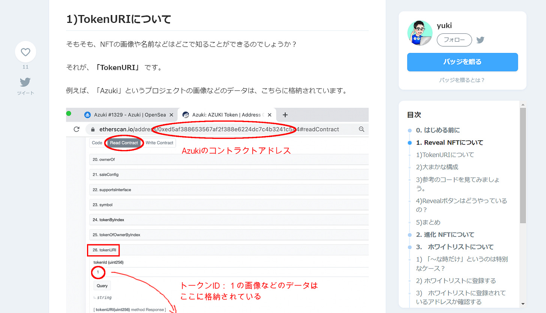This screenshot has height=313, width=546.
Task: Expand the 20. ownerOf row
Action: [x=229, y=159]
